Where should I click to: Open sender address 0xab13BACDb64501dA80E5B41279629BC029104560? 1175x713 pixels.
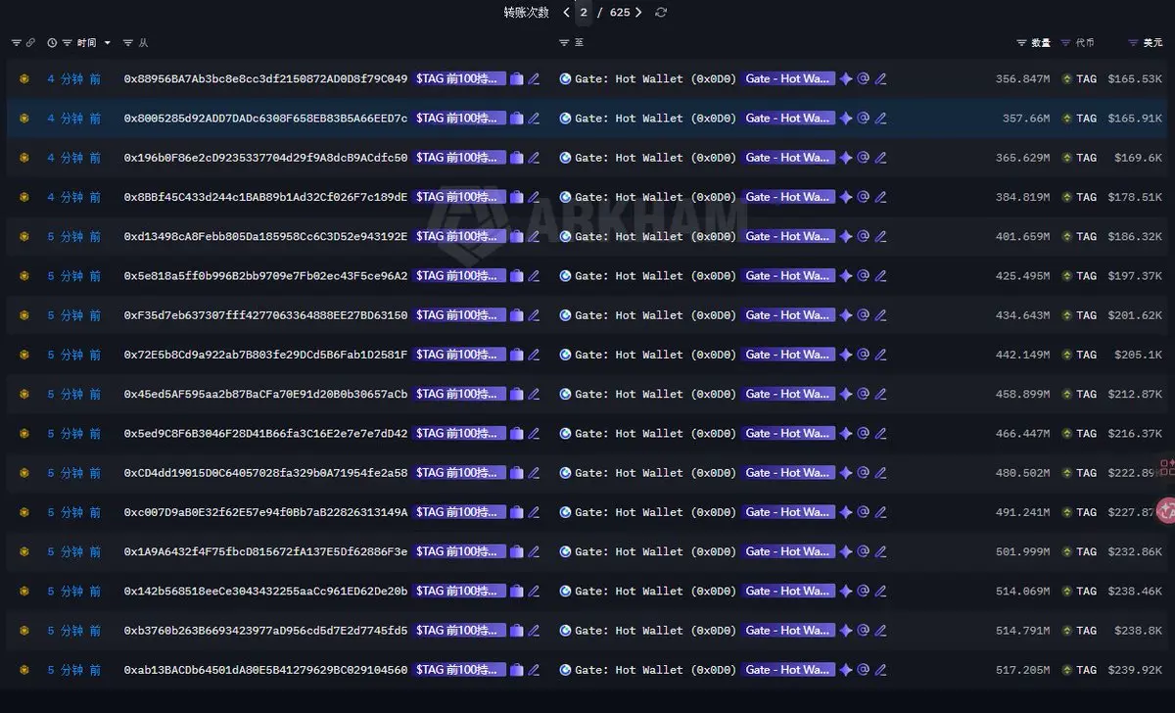265,670
